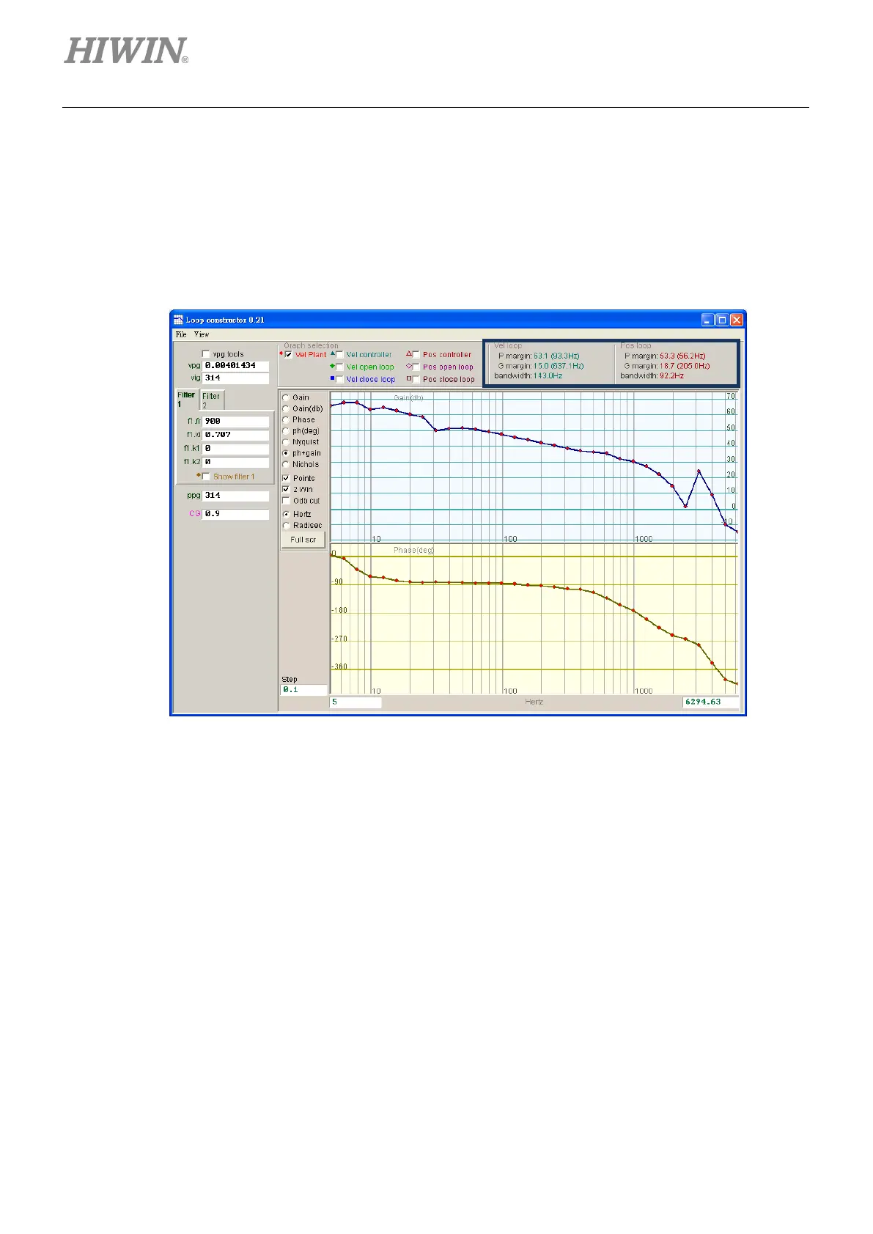
Task: Click the Step field showing 0.1
Action: (304, 690)
